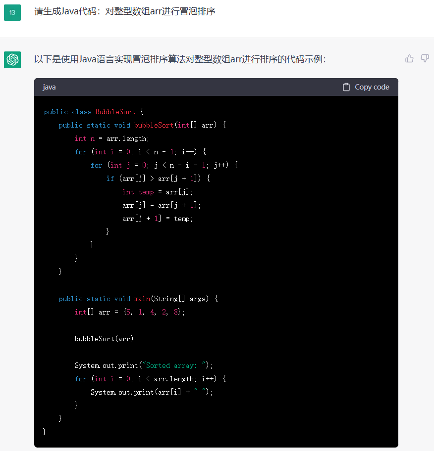Click the user prompt about Java bubble sort
Image resolution: width=434 pixels, height=451 pixels.
coord(124,11)
